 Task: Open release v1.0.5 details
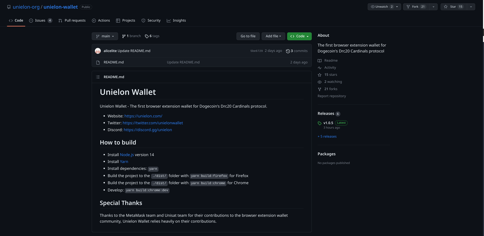point(328,123)
